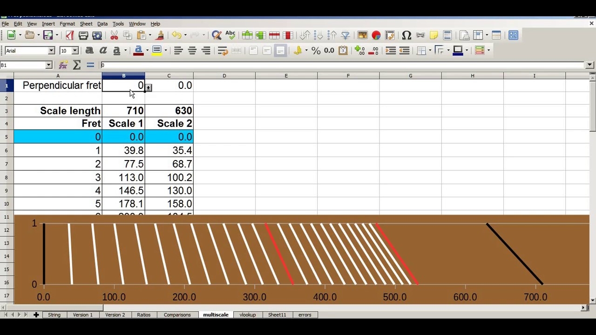Insert a chart using the pie chart icon
The height and width of the screenshot is (335, 596).
[x=376, y=35]
